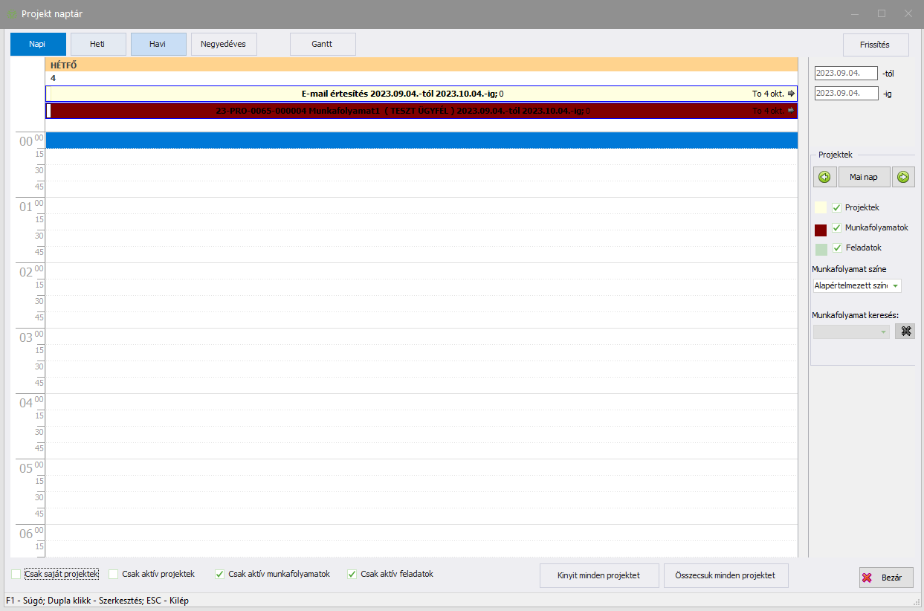Image resolution: width=924 pixels, height=611 pixels.
Task: Toggle the Projektek checkbox
Action: (836, 207)
